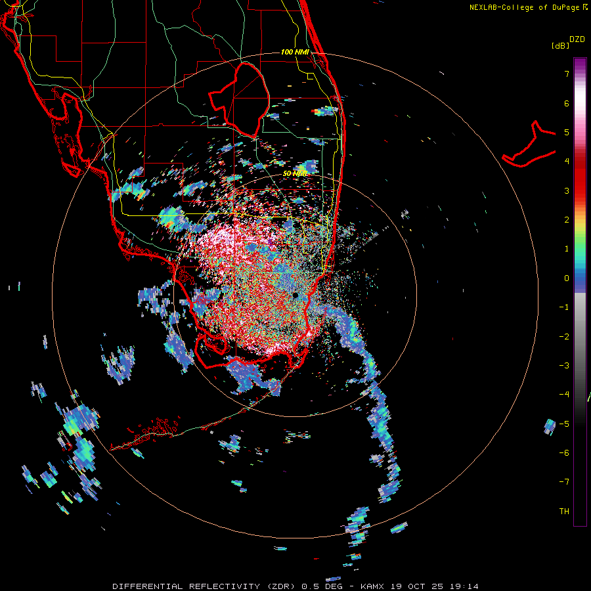Click the 0 dB tick label
This screenshot has height=591, width=591.
[567, 278]
